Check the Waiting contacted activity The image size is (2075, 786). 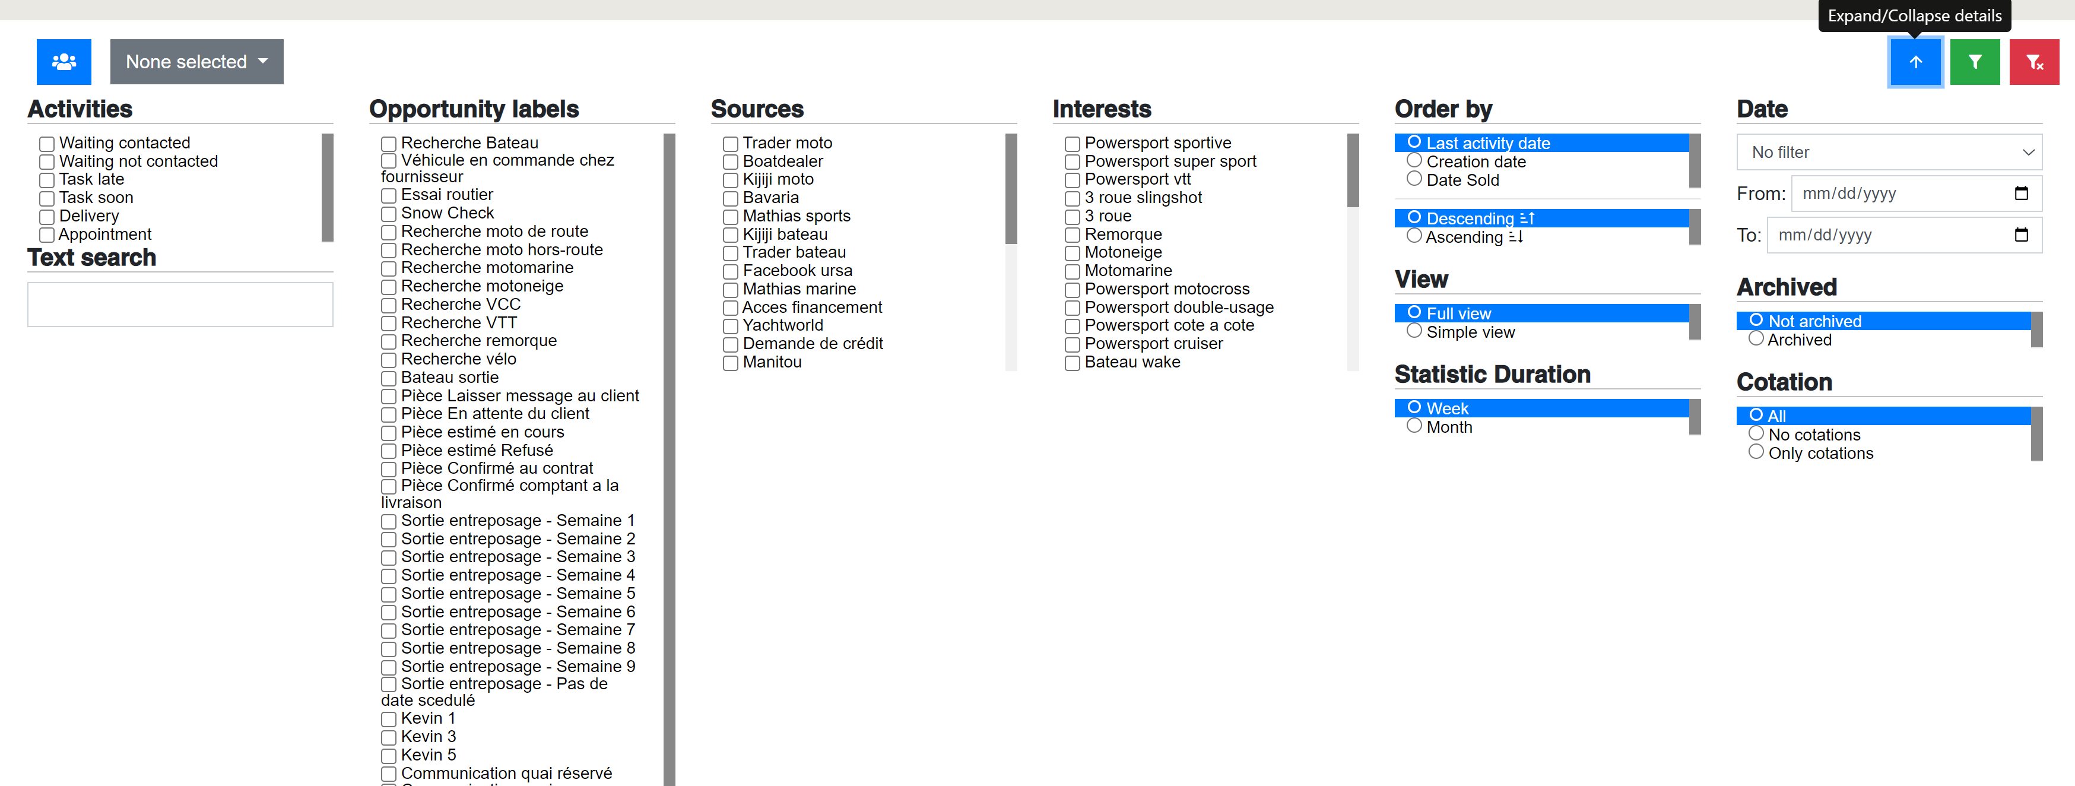point(47,144)
